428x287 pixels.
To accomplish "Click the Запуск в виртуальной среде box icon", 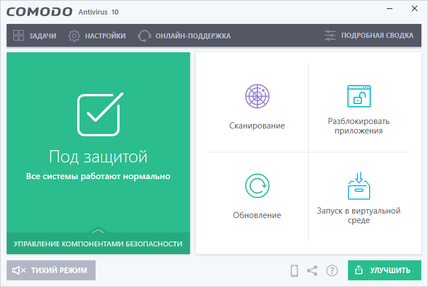I will pyautogui.click(x=359, y=186).
